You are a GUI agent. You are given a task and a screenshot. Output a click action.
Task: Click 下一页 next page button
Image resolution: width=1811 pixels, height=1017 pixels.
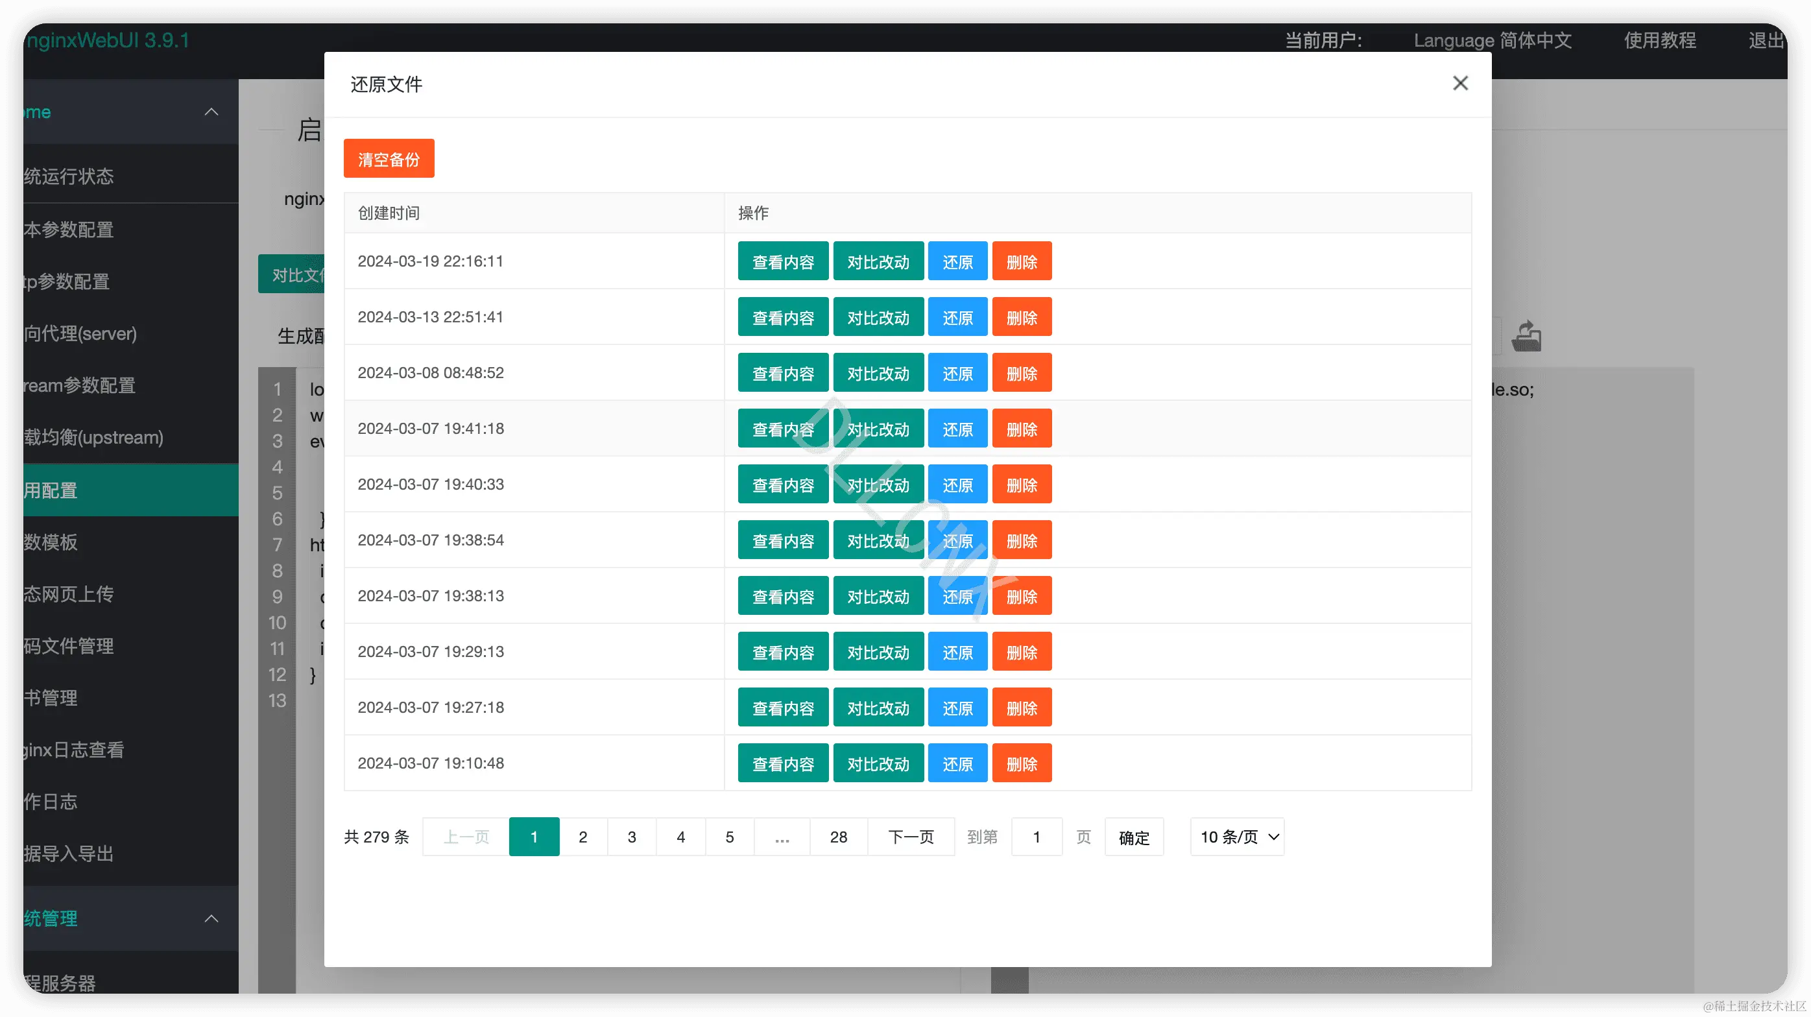point(911,837)
